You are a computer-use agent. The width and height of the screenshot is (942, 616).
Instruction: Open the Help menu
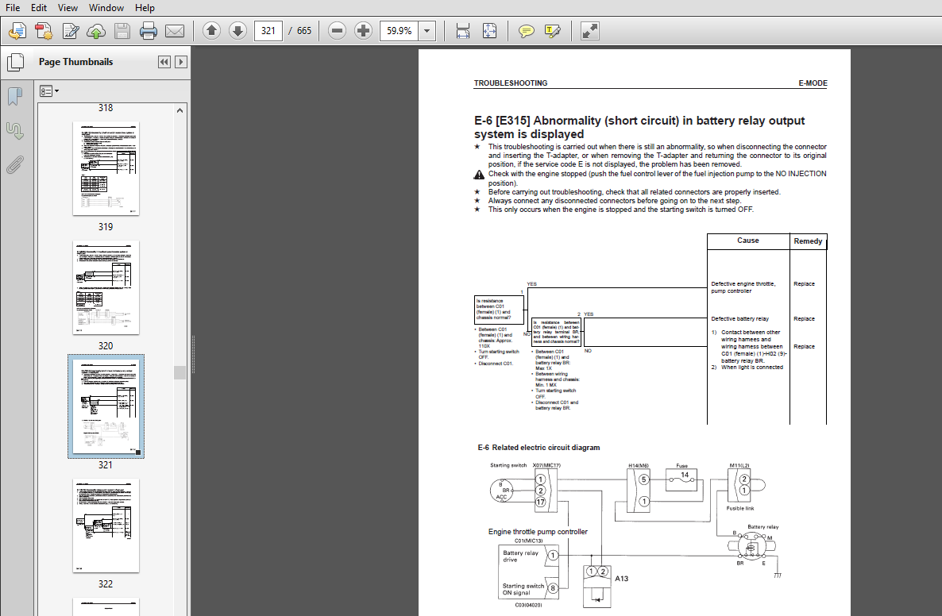(145, 8)
